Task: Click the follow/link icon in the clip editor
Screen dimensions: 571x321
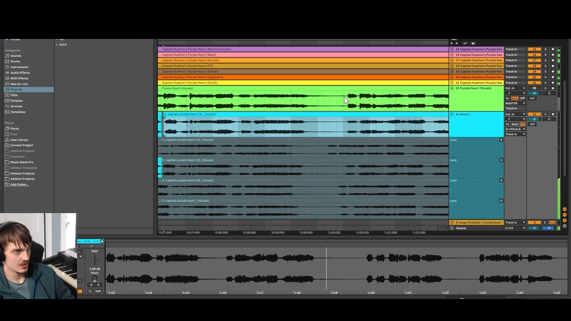Action: point(92,246)
